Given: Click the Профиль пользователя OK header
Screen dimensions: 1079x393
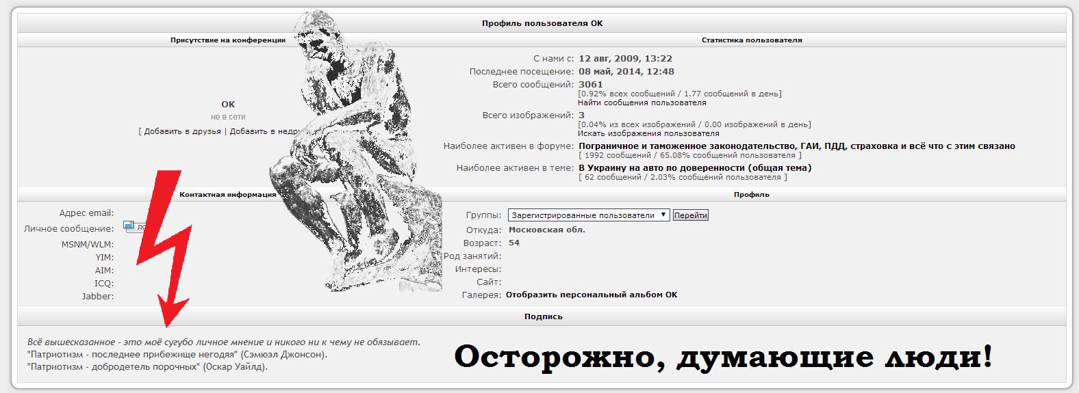Looking at the screenshot, I should (542, 23).
